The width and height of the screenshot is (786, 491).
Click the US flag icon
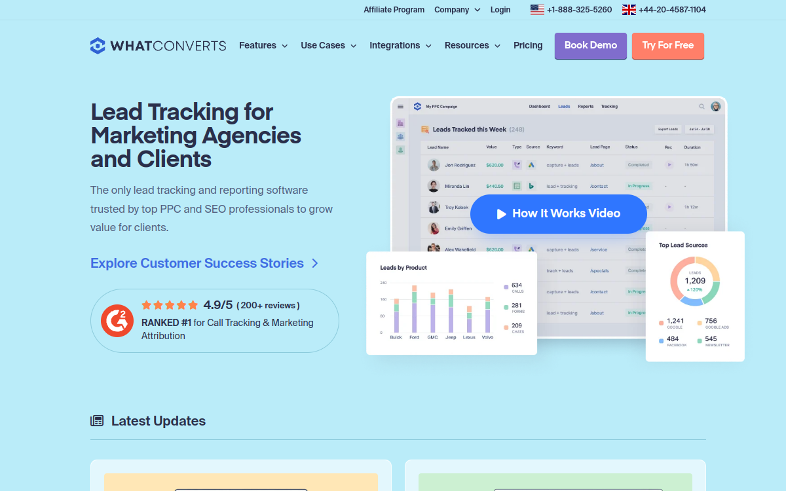pos(537,10)
